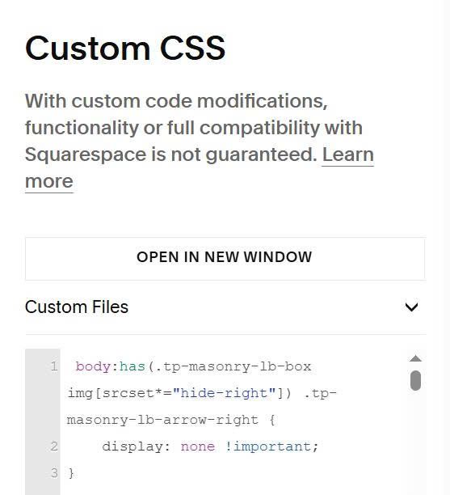Click line number 3 in the gutter

[x=54, y=473]
